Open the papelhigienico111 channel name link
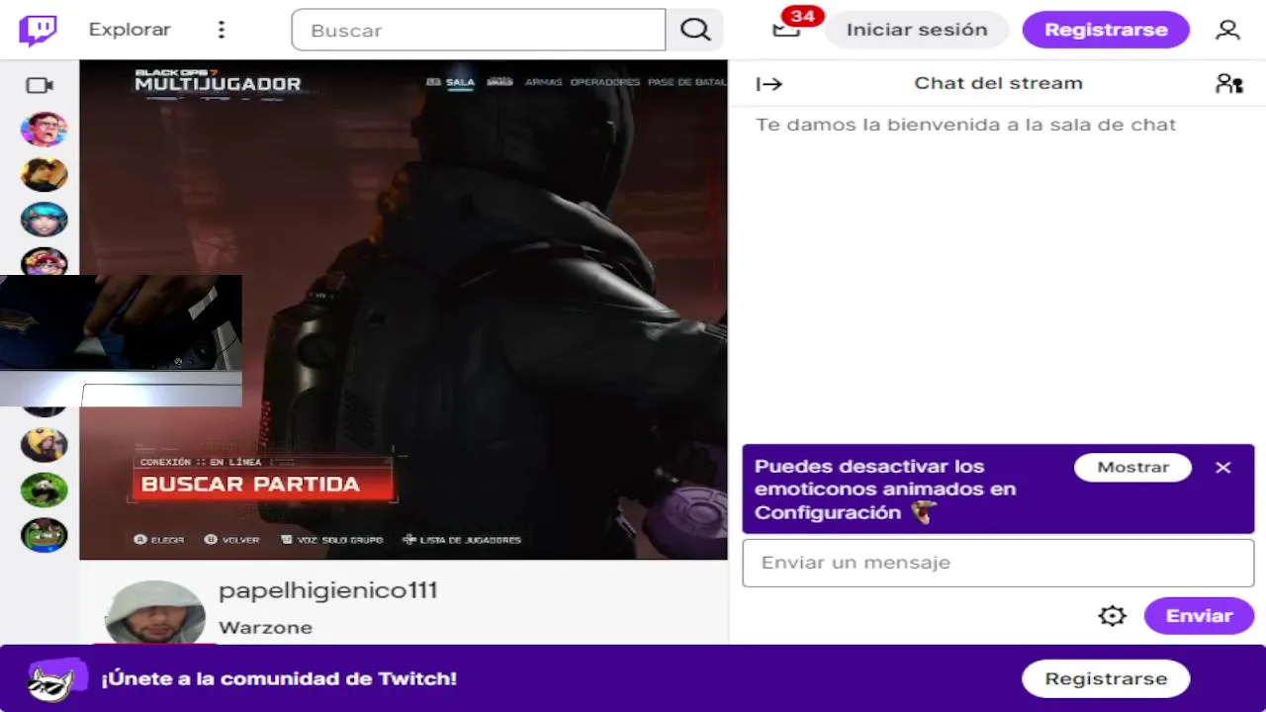The height and width of the screenshot is (712, 1266). tap(328, 590)
